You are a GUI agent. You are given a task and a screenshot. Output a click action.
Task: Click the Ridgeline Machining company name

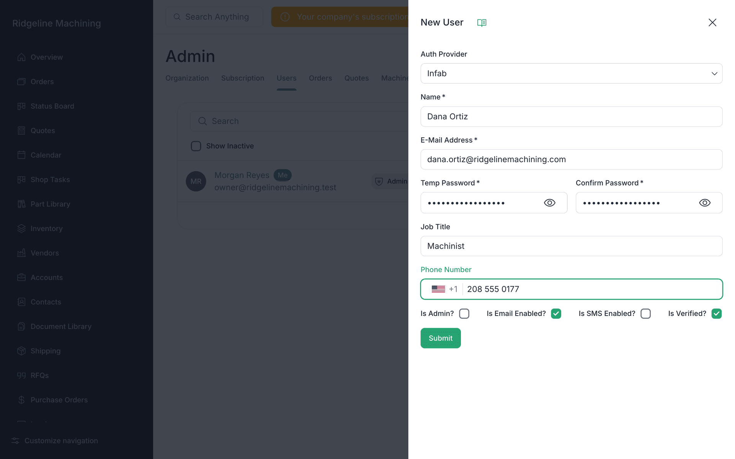point(57,23)
